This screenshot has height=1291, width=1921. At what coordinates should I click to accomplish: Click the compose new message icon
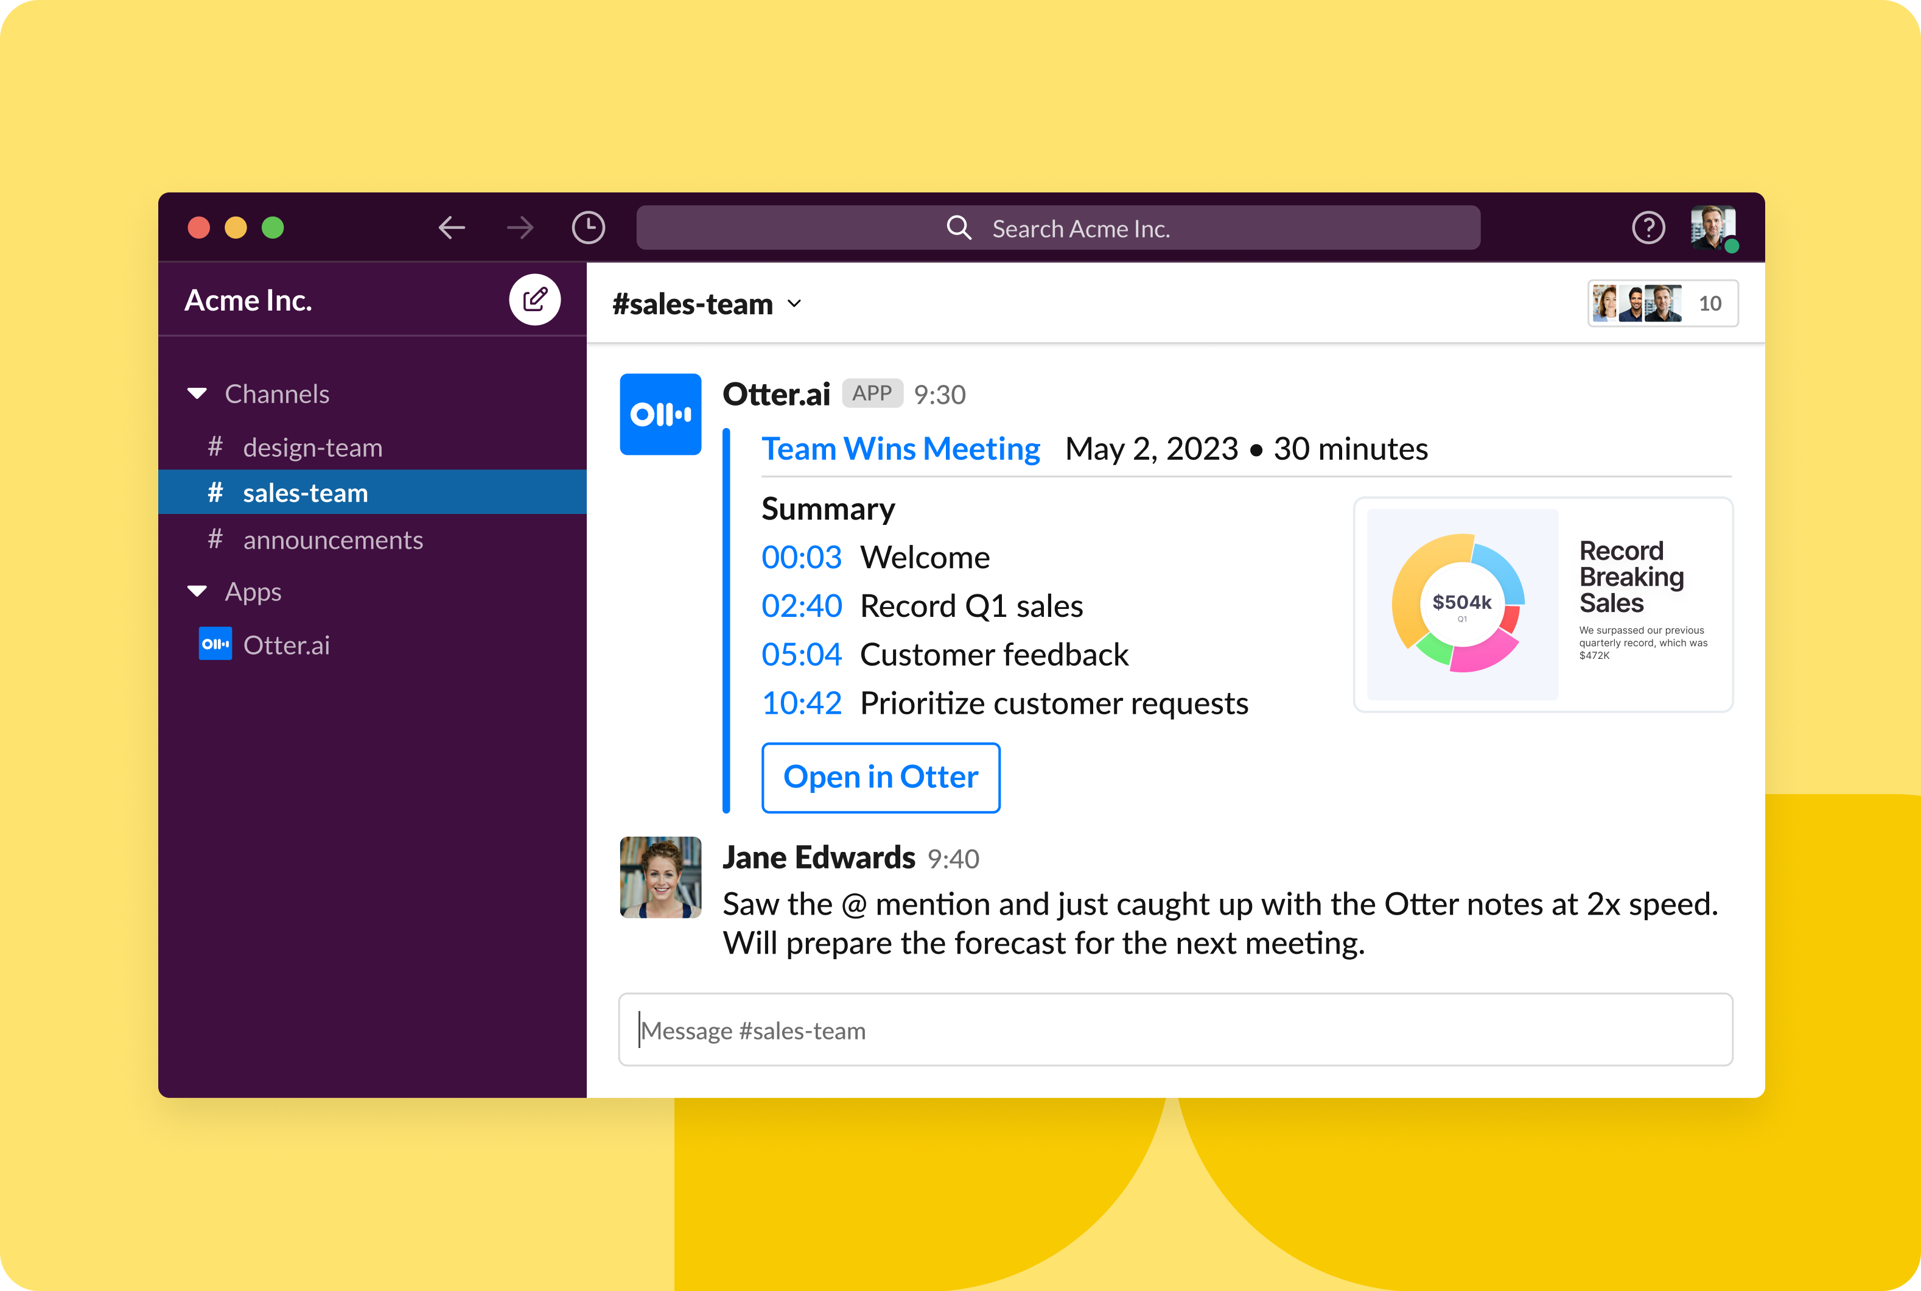pyautogui.click(x=534, y=300)
